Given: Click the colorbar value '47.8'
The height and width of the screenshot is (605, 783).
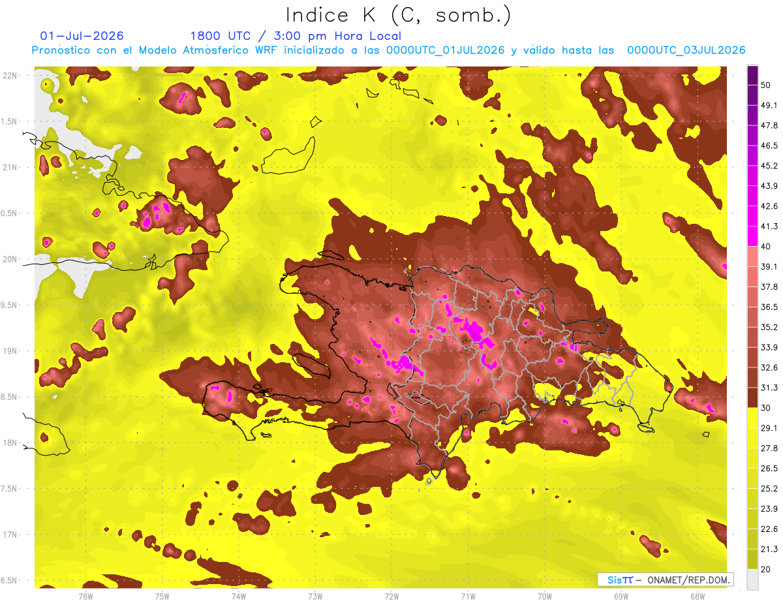Looking at the screenshot, I should point(769,125).
